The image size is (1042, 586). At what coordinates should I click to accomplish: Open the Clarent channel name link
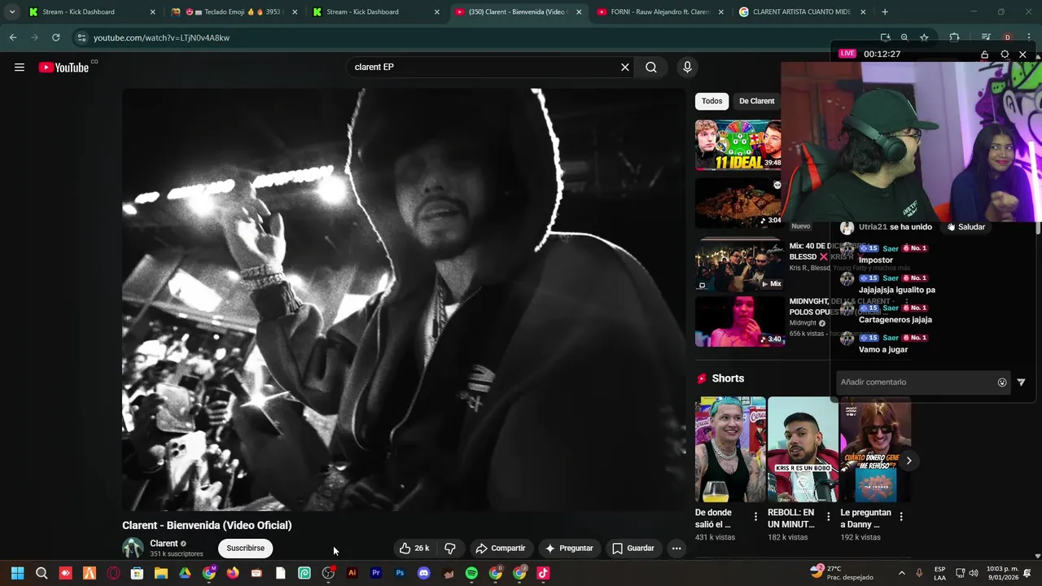pyautogui.click(x=164, y=544)
